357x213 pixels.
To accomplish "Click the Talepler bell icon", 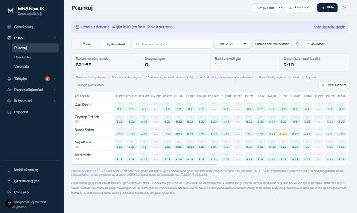I will [9, 79].
